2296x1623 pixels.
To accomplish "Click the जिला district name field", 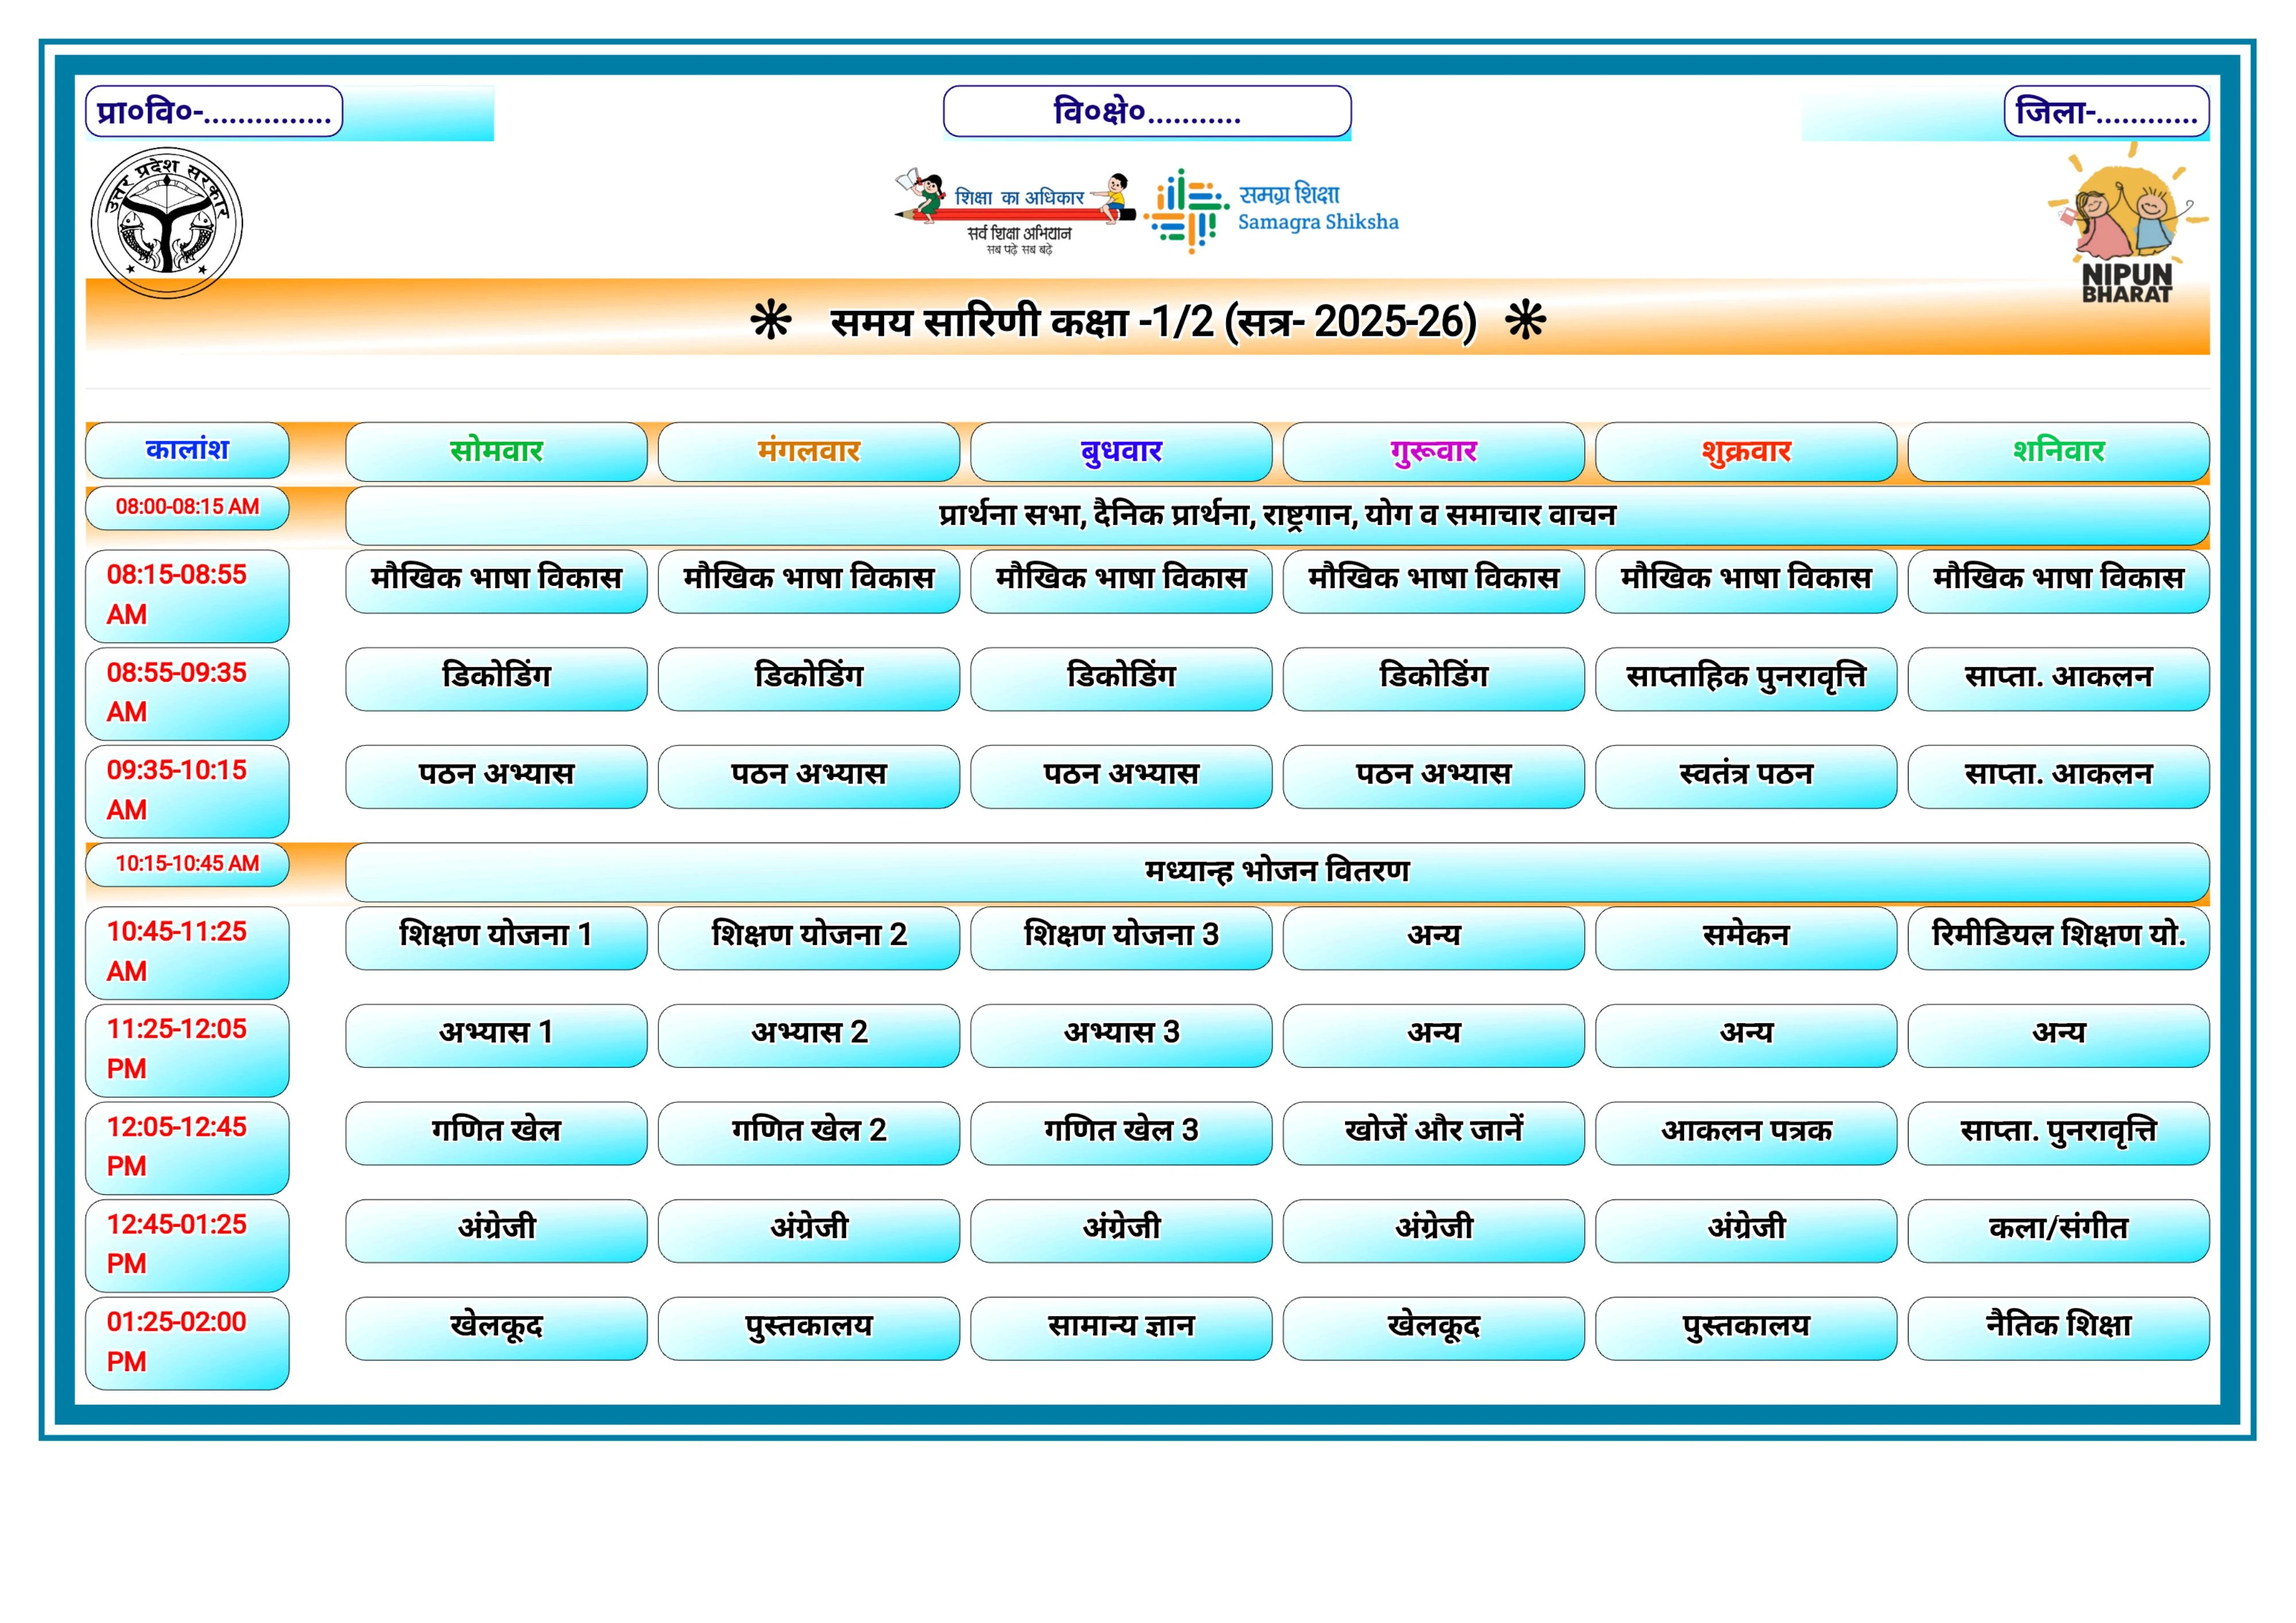I will click(x=2106, y=111).
